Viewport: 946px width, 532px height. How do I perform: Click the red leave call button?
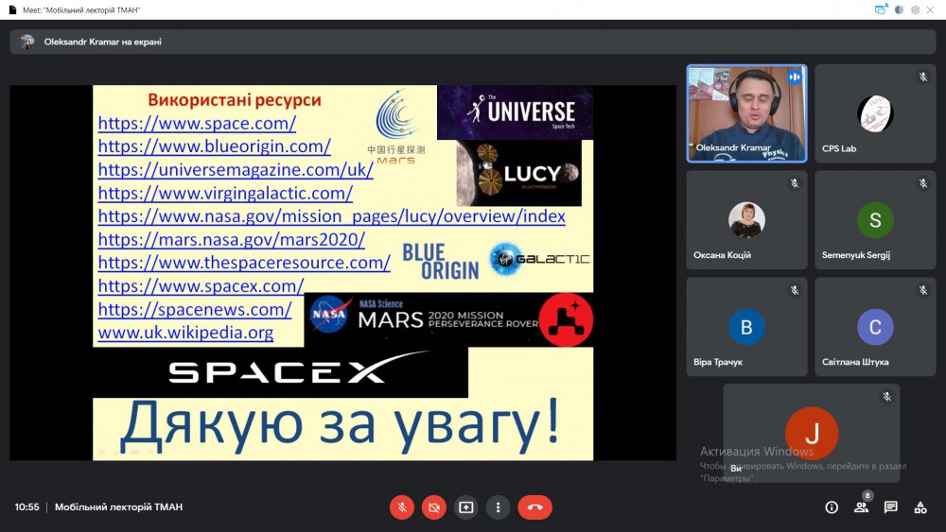(x=534, y=507)
